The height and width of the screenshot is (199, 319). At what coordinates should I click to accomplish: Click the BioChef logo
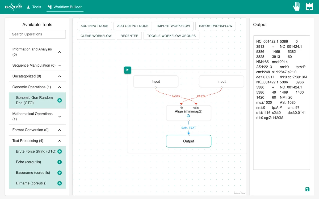tap(14, 7)
